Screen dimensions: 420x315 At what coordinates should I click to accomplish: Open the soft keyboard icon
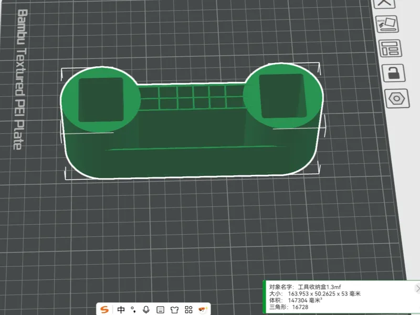point(160,310)
